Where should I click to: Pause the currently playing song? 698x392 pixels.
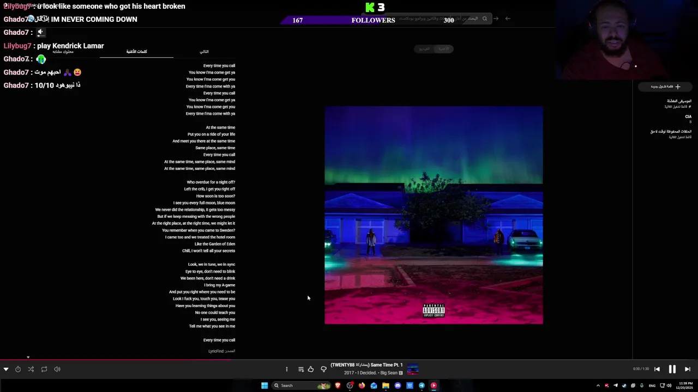[672, 369]
